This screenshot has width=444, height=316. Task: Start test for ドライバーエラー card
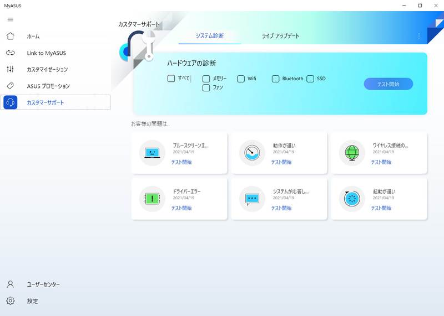[181, 208]
